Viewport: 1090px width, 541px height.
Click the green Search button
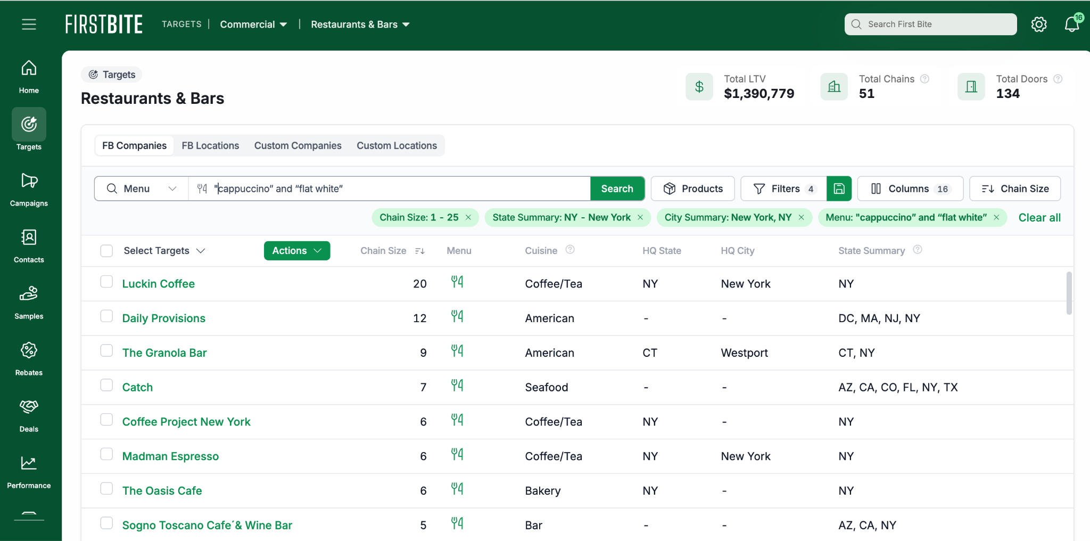[x=617, y=188]
